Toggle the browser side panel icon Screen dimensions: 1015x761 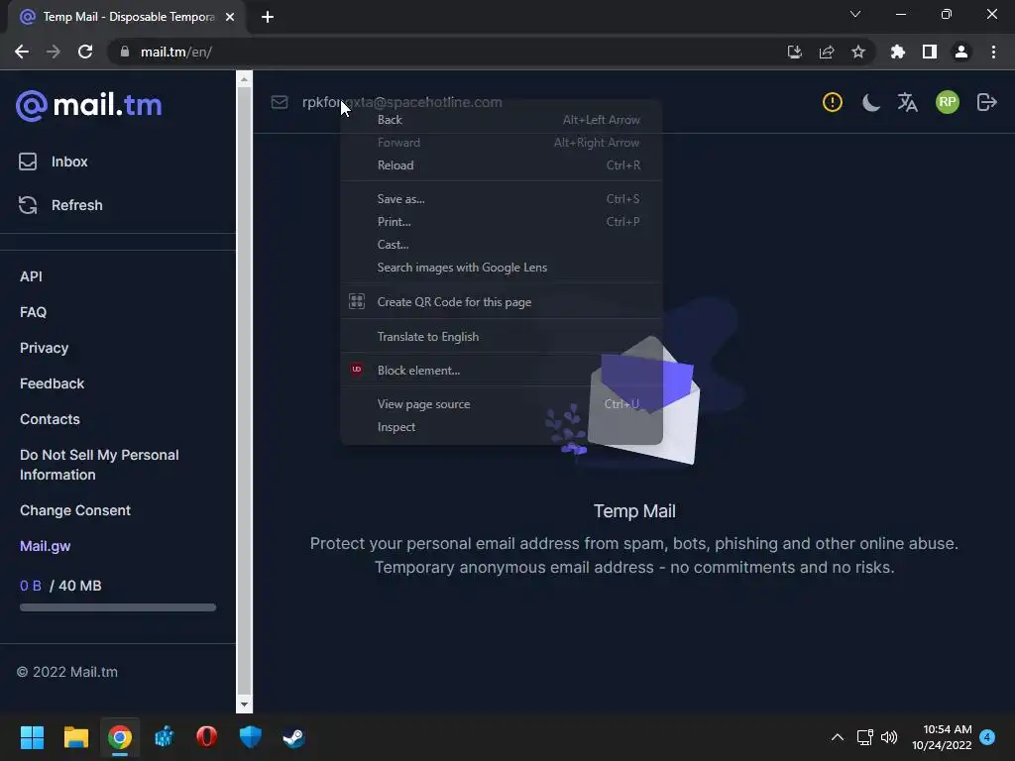tap(930, 52)
